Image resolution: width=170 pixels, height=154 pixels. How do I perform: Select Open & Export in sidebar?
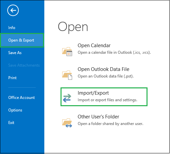point(22,40)
